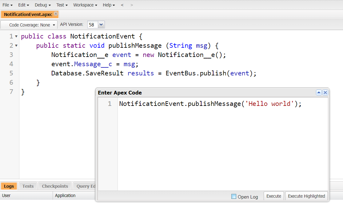Image resolution: width=343 pixels, height=213 pixels.
Task: Open the Edit menu
Action: 23,5
